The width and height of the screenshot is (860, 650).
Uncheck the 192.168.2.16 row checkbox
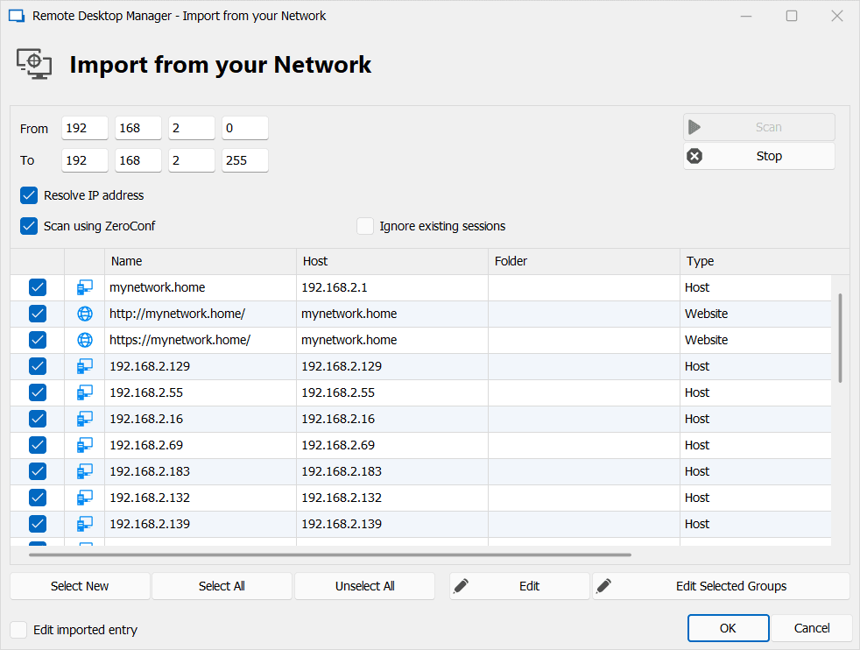point(38,419)
